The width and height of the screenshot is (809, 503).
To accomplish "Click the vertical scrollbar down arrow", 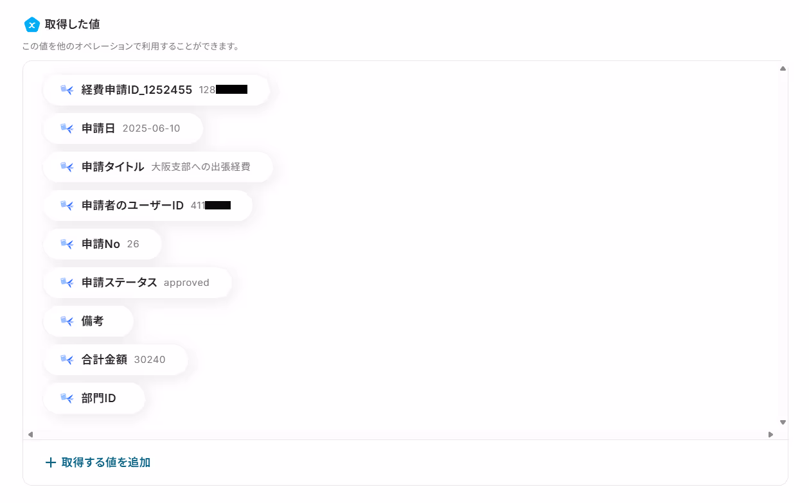I will [x=783, y=422].
